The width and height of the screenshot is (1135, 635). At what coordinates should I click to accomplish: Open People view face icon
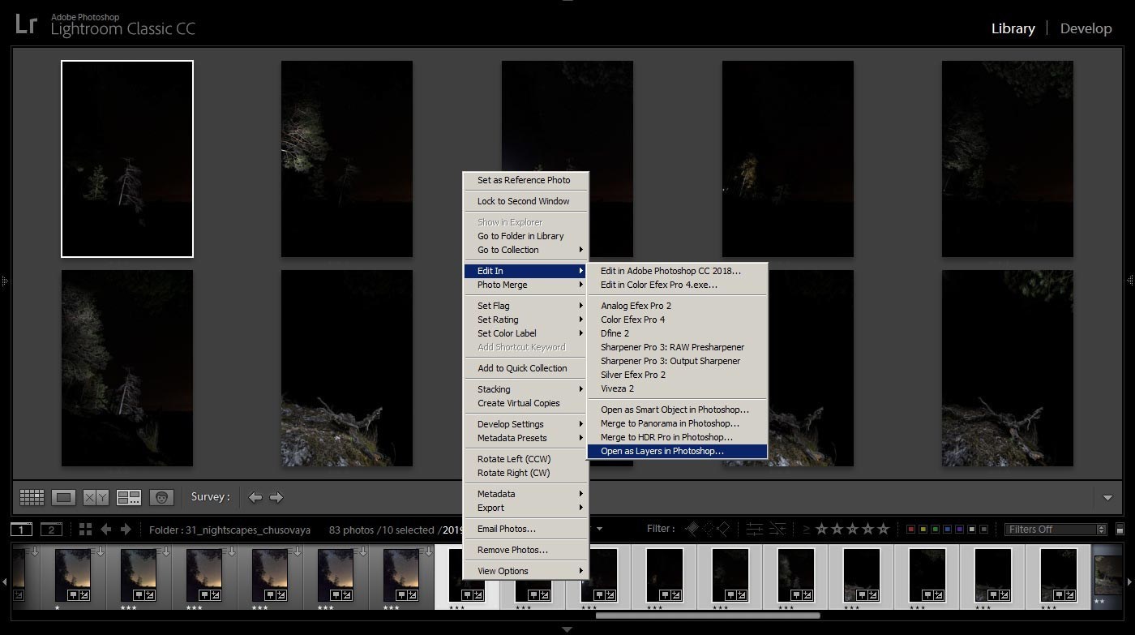161,497
